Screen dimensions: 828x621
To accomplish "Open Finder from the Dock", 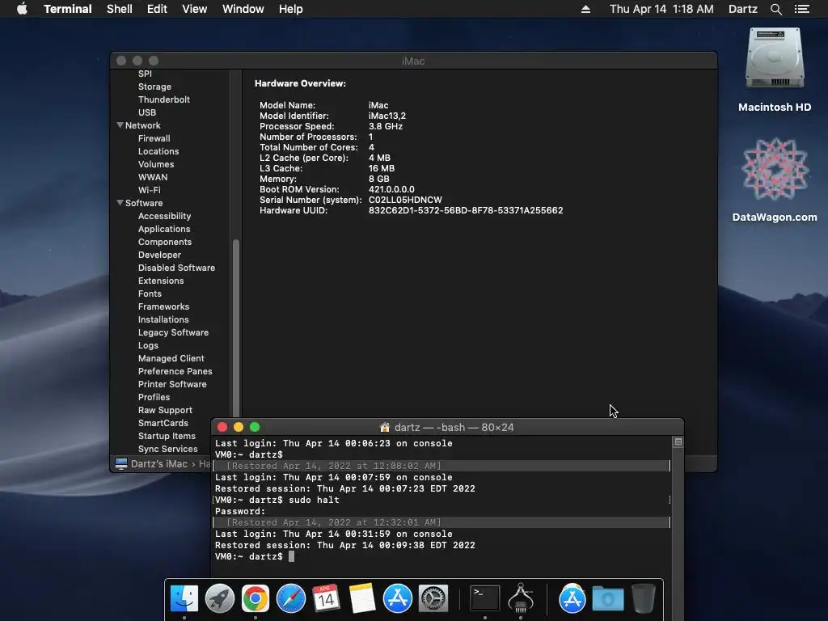I will (x=184, y=599).
